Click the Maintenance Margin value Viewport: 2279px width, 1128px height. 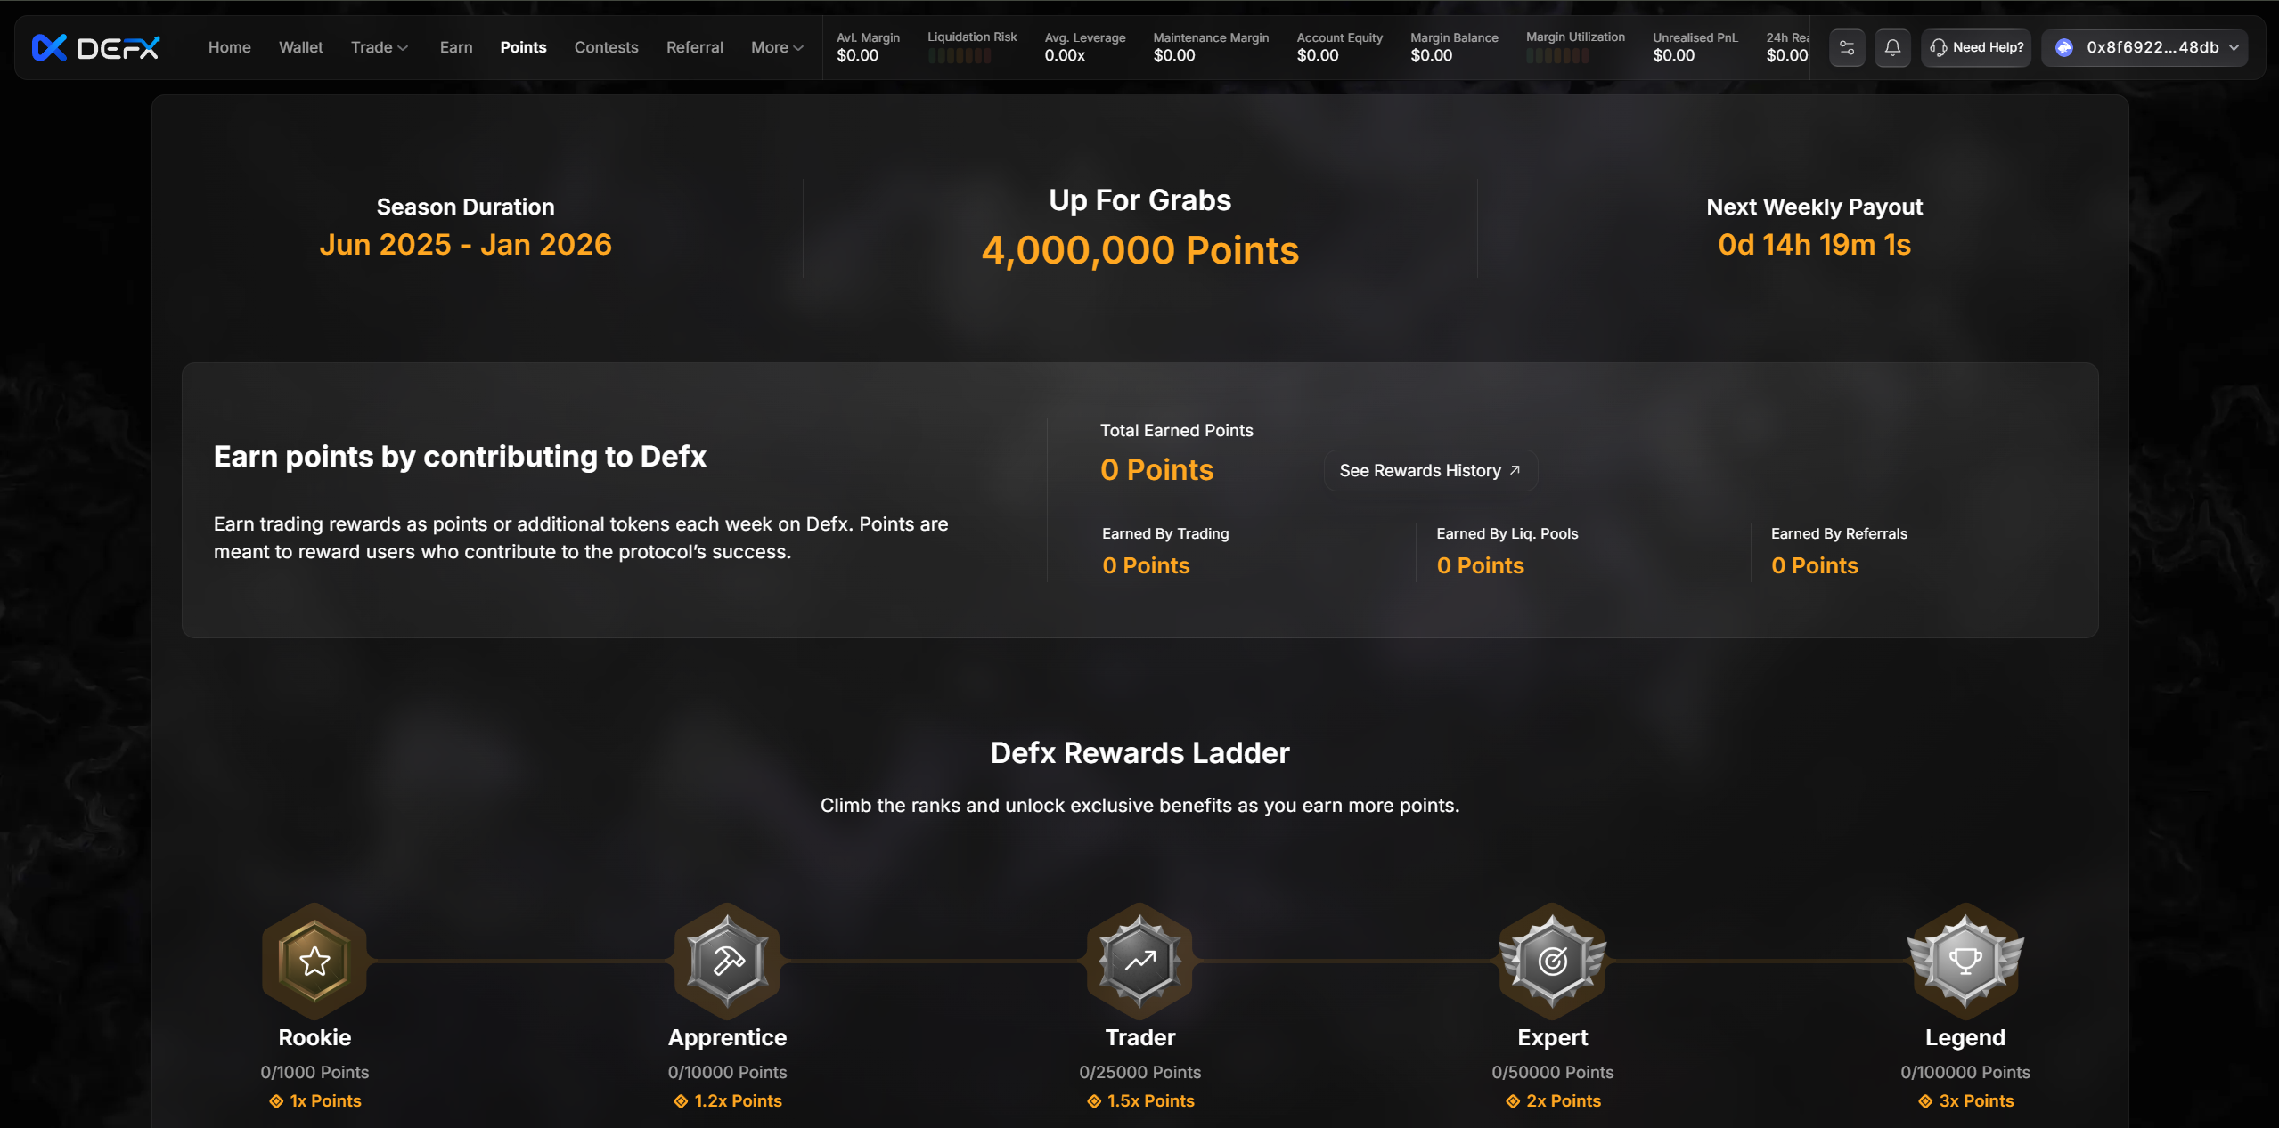[x=1174, y=55]
